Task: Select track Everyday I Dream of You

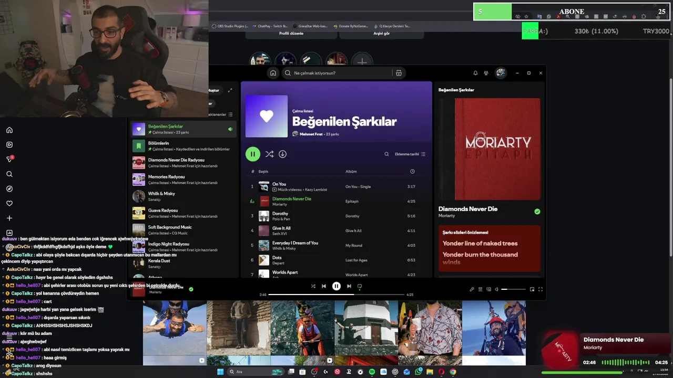Action: point(336,245)
